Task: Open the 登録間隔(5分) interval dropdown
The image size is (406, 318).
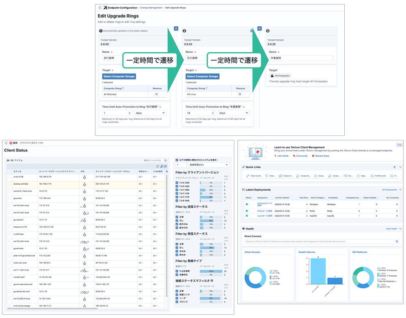Action: (209, 165)
